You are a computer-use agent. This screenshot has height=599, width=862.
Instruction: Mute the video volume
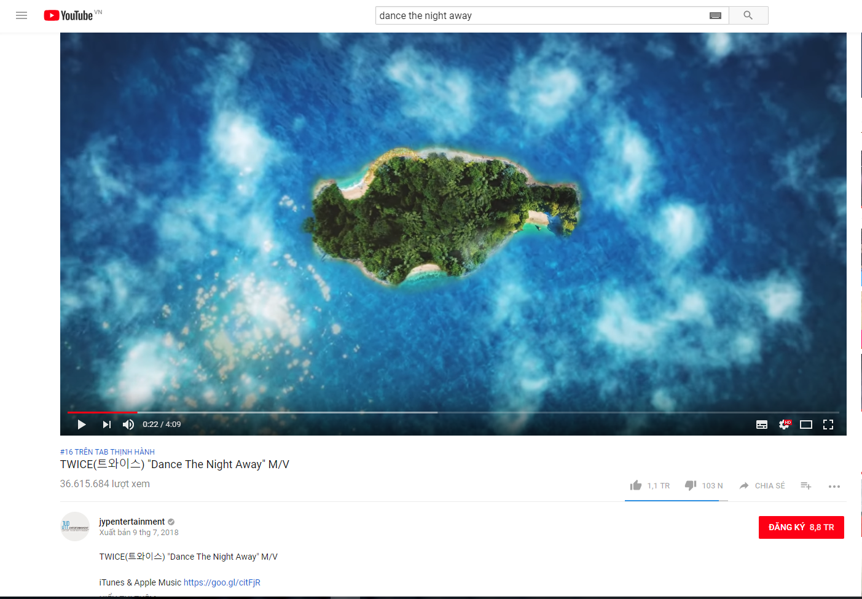(x=128, y=425)
